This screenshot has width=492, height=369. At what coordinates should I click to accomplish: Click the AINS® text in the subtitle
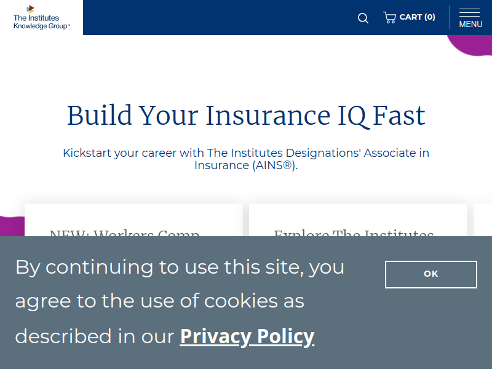[x=274, y=165]
